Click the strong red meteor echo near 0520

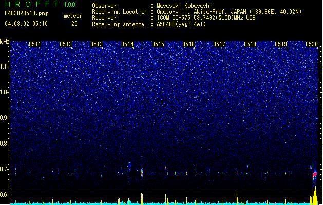click(315, 175)
